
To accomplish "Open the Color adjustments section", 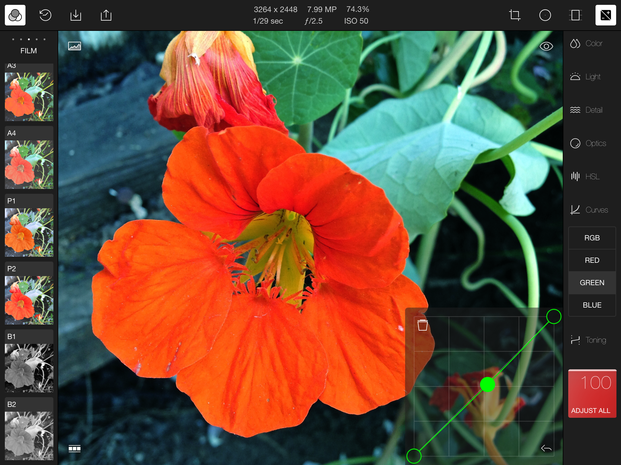I will [x=586, y=43].
